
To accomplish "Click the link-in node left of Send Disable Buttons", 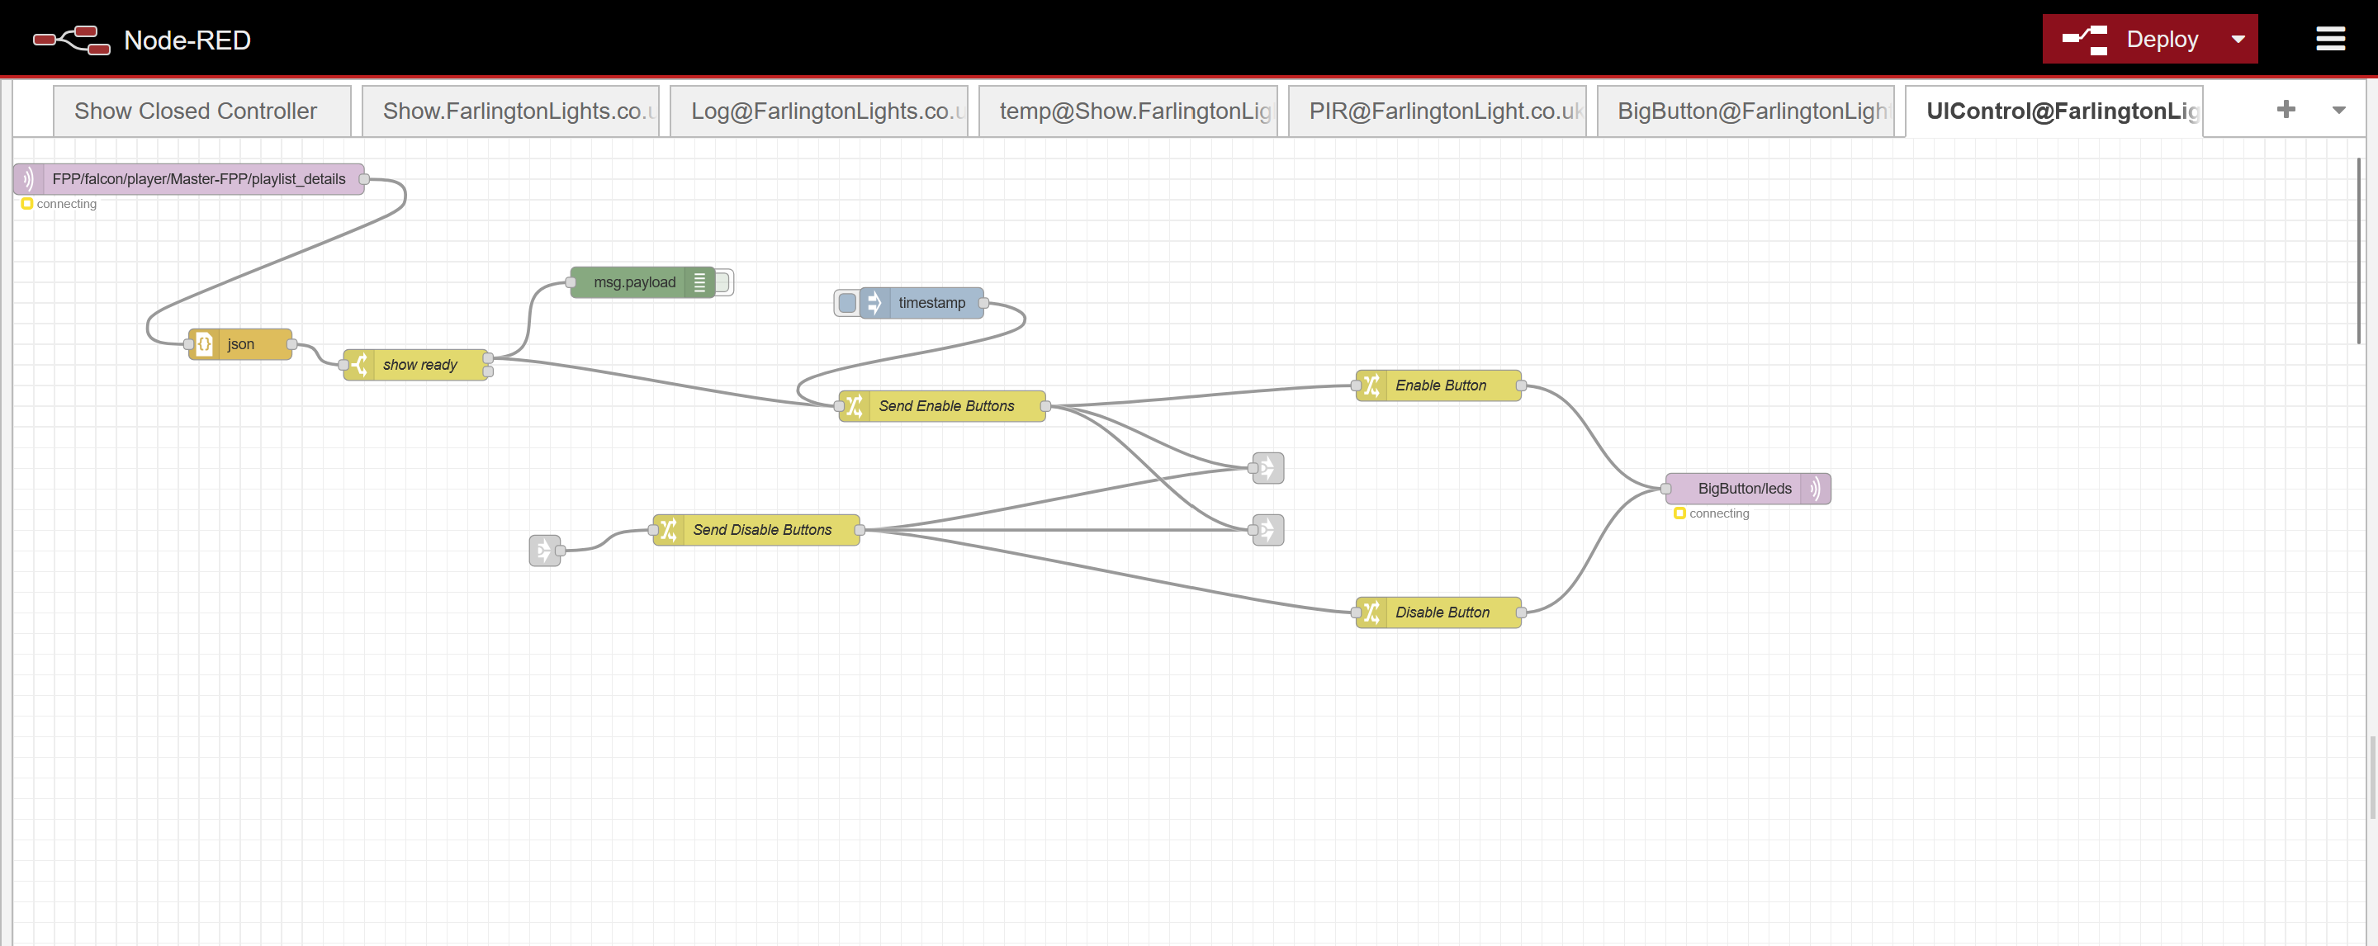I will click(545, 549).
